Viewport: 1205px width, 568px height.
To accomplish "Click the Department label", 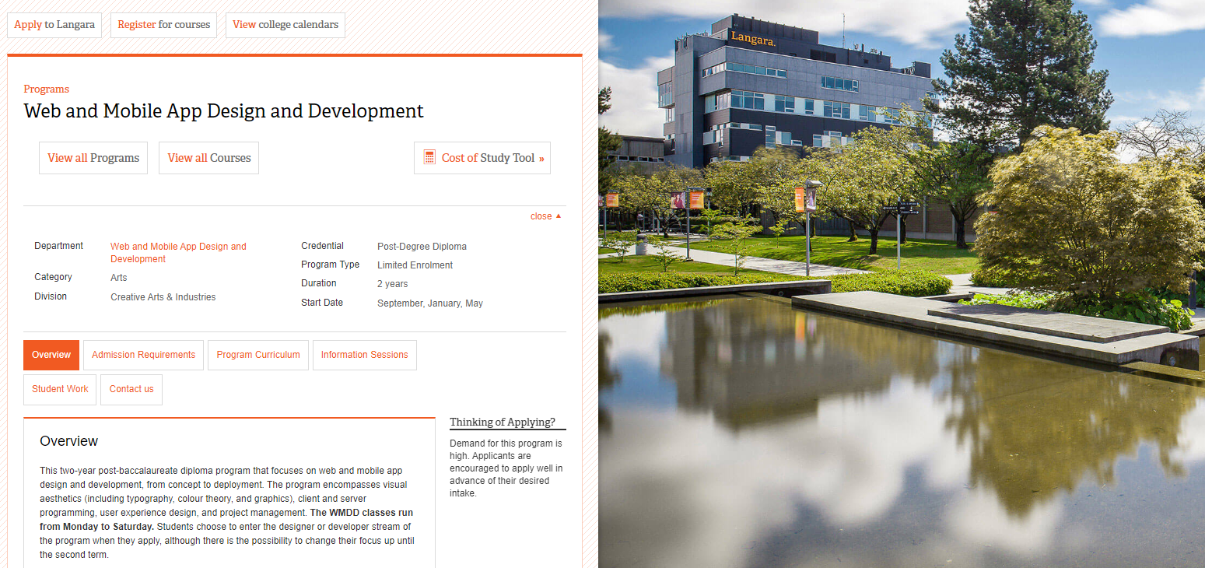I will point(58,246).
